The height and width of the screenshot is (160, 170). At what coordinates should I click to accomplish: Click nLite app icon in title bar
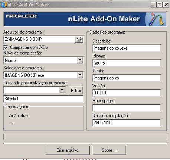[4, 5]
